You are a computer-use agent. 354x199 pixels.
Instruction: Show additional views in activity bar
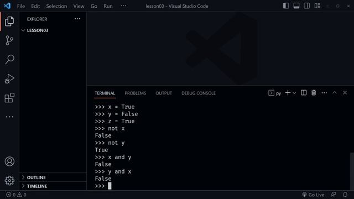pyautogui.click(x=9, y=117)
